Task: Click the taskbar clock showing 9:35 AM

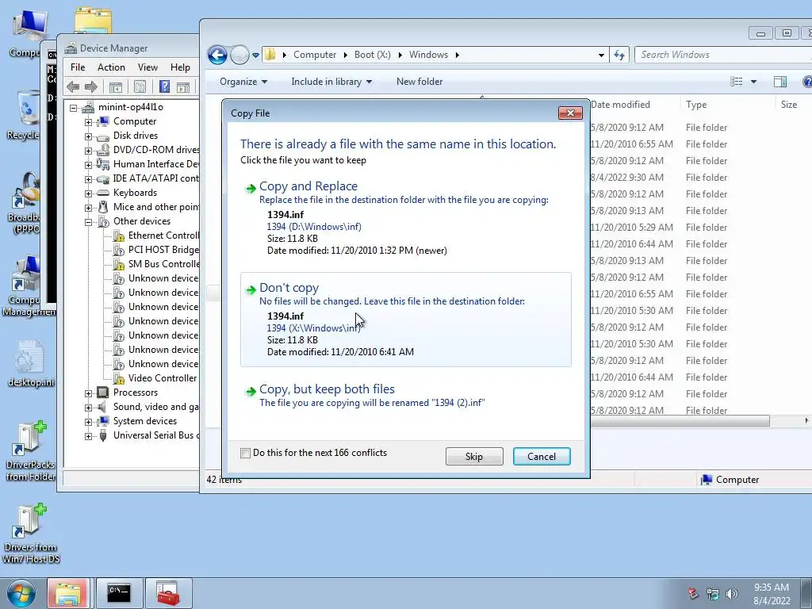Action: [x=772, y=594]
